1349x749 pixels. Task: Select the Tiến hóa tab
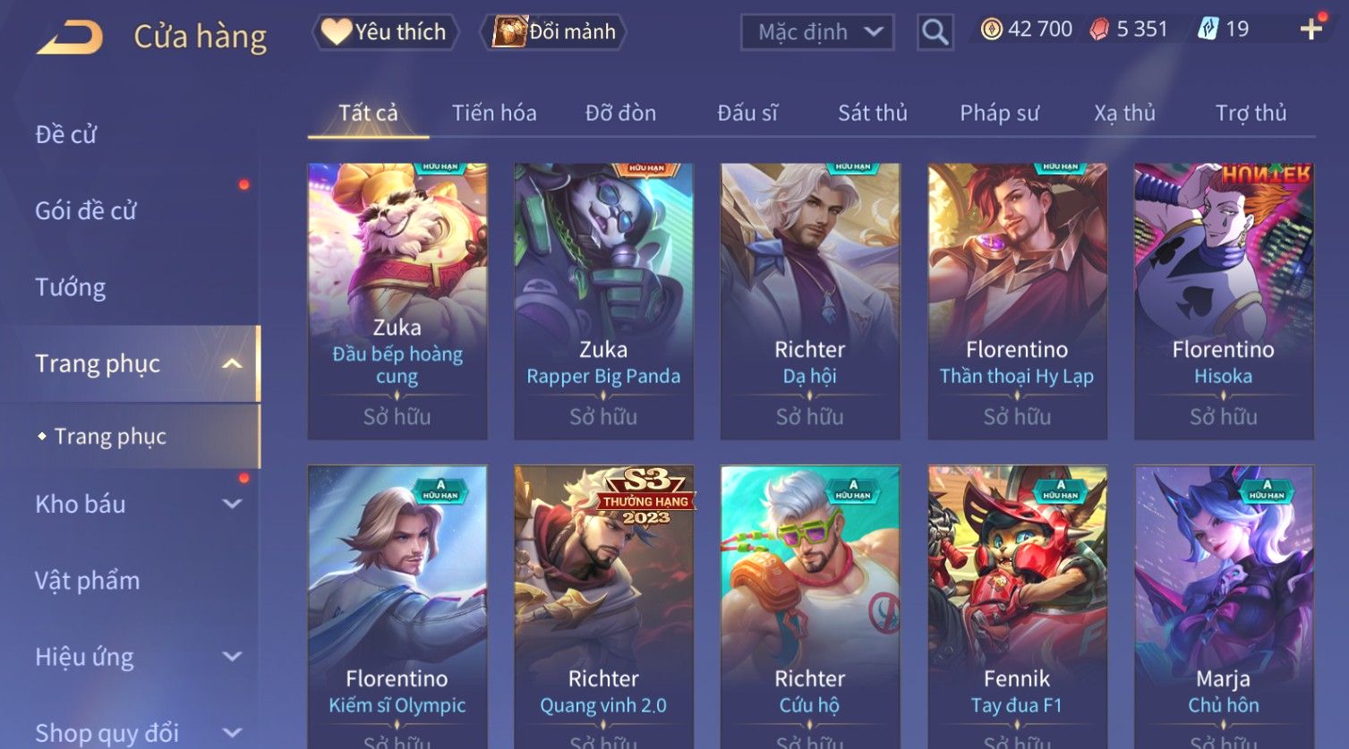pyautogui.click(x=494, y=113)
